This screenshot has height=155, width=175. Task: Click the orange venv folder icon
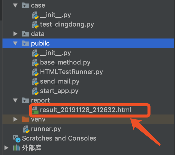pyautogui.click(x=25, y=119)
